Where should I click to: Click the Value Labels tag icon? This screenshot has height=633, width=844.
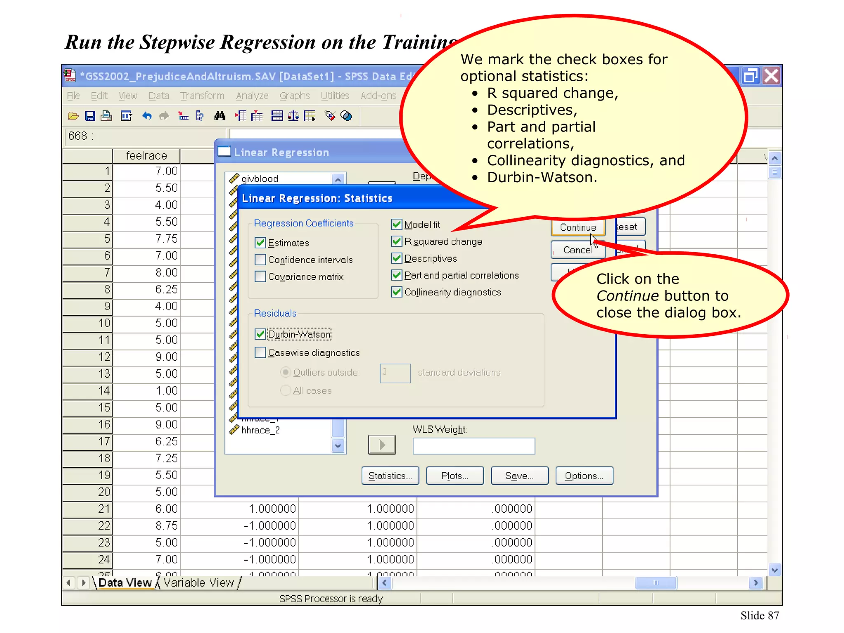coord(330,116)
